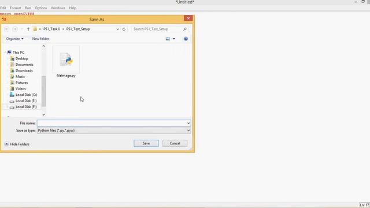Open the Options menu in the editor

tap(41, 8)
